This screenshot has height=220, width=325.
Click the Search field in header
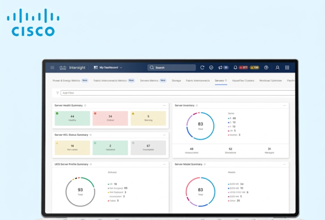pos(172,68)
